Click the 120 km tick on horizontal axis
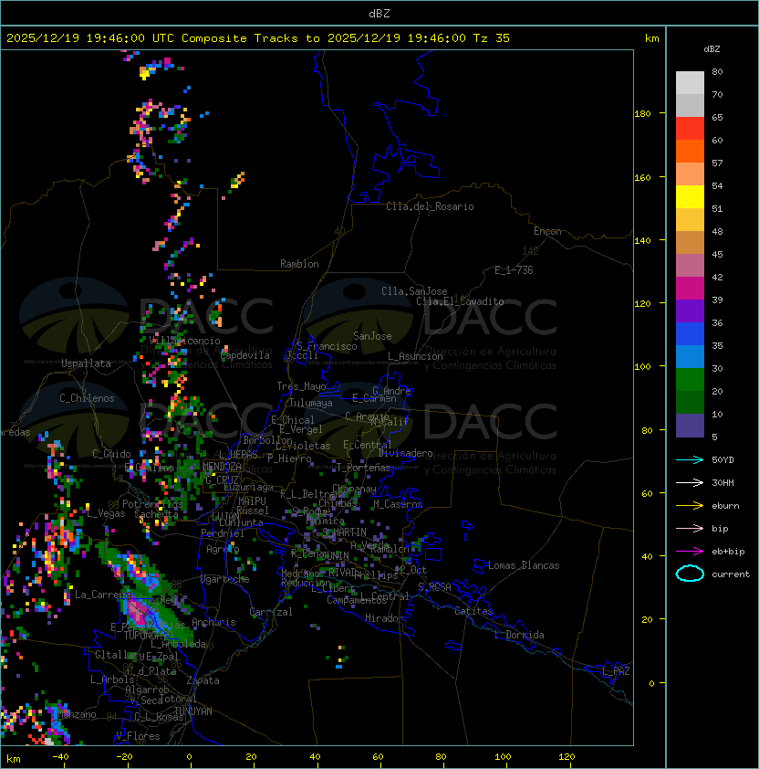Image resolution: width=759 pixels, height=769 pixels. (x=567, y=757)
